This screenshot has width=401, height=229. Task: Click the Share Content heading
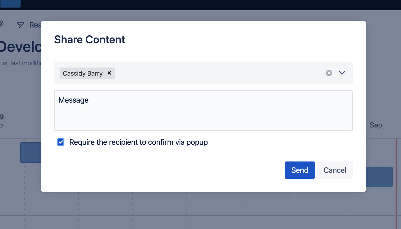pos(90,40)
